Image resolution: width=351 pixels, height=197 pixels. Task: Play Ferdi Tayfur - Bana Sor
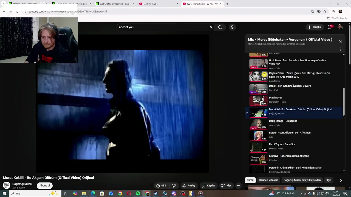pyautogui.click(x=293, y=148)
